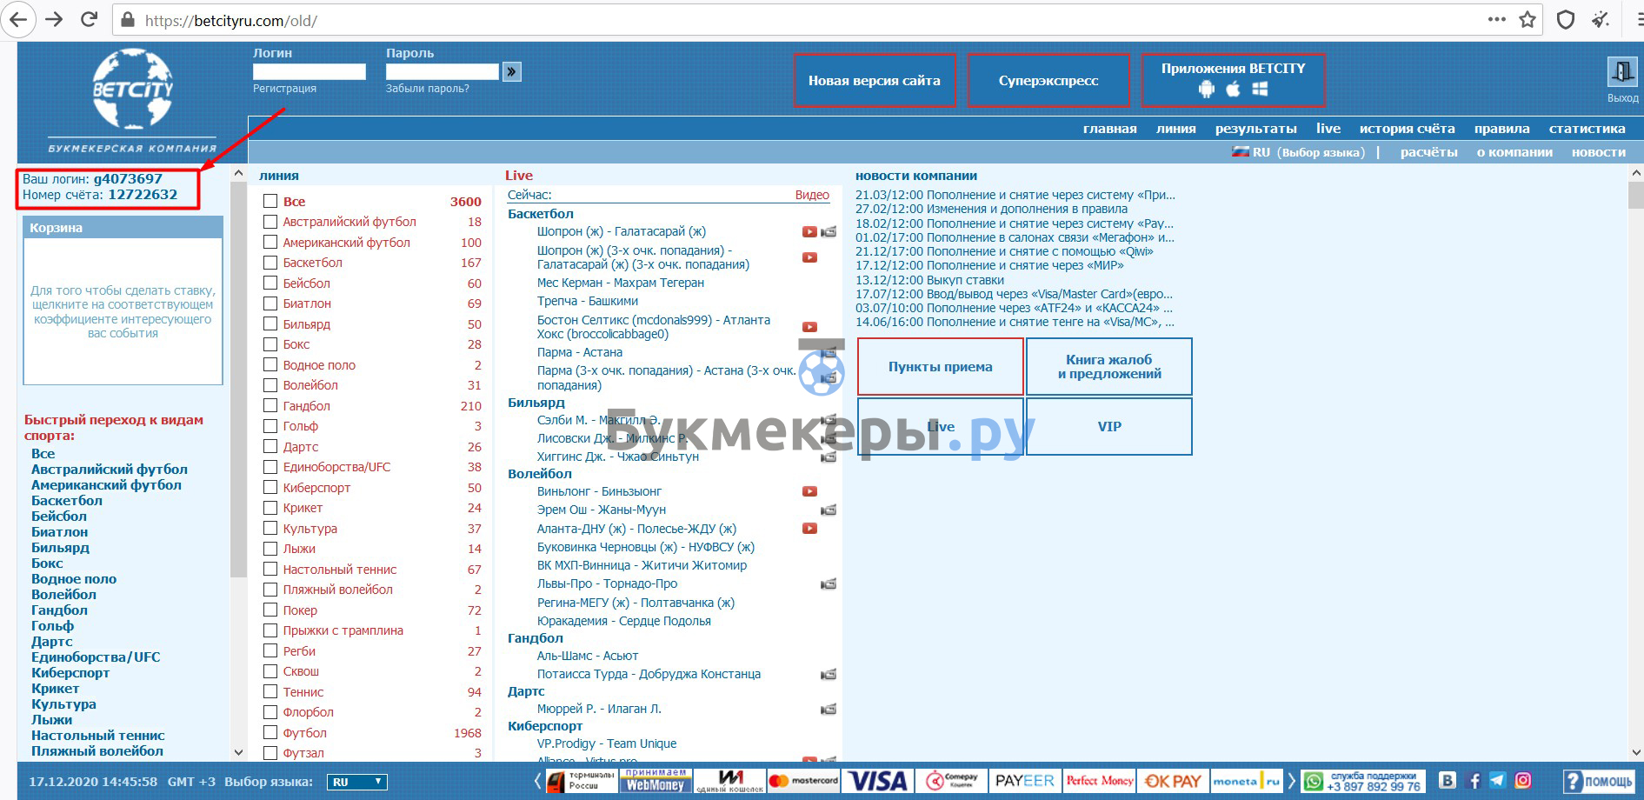Open the результаты menu item
The image size is (1644, 800).
tap(1255, 129)
